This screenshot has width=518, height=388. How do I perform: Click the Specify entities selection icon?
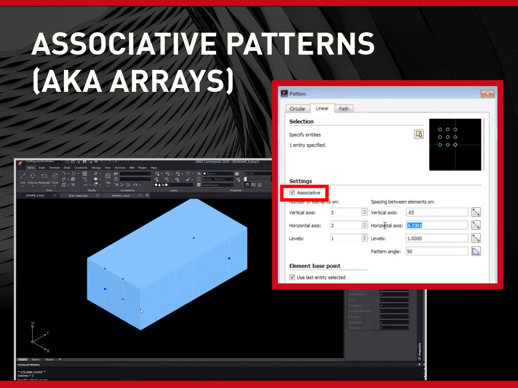point(419,134)
